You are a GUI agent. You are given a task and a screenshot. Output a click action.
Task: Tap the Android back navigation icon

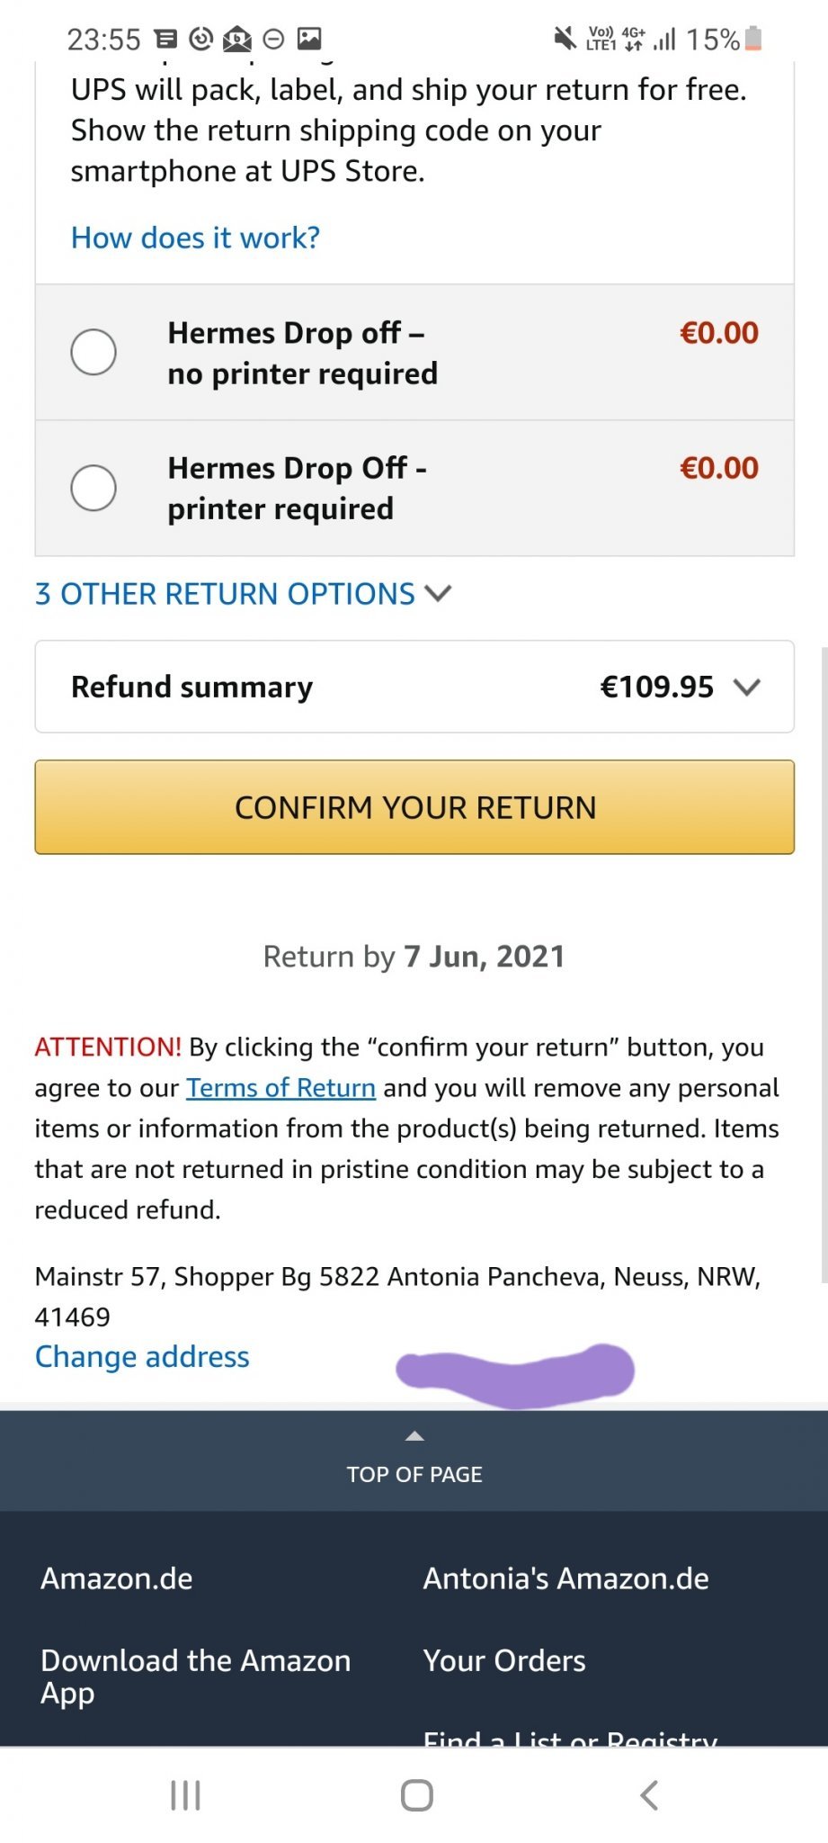coord(648,1795)
